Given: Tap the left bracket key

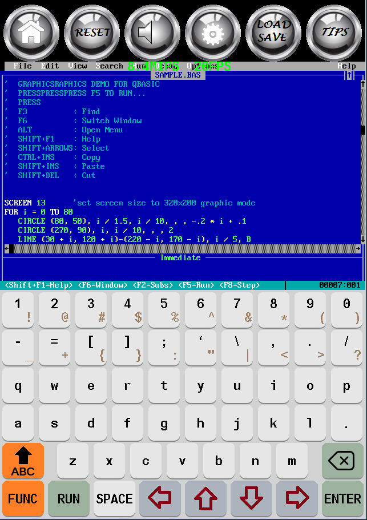Looking at the screenshot, I should click(x=91, y=348).
